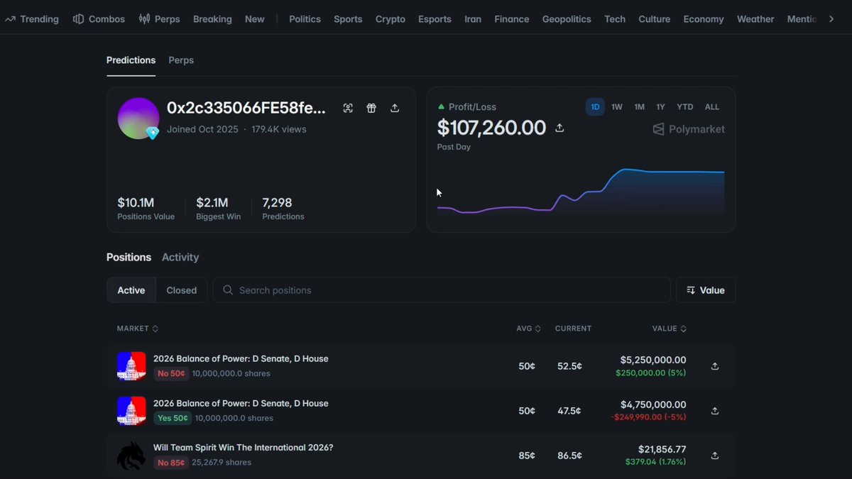
Task: Open the Trending category
Action: pyautogui.click(x=31, y=19)
